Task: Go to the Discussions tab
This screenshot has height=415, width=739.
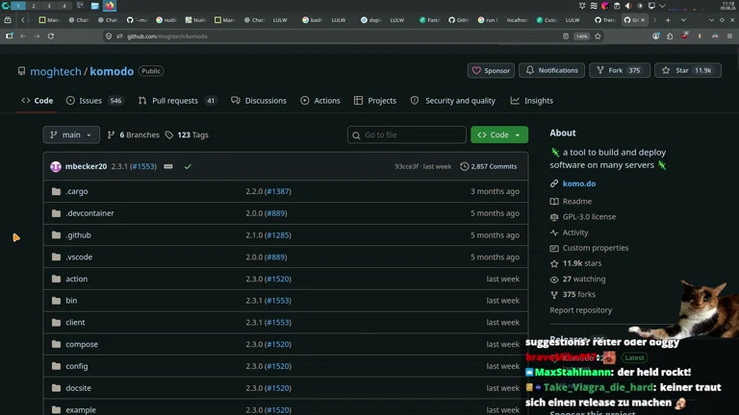Action: click(259, 101)
